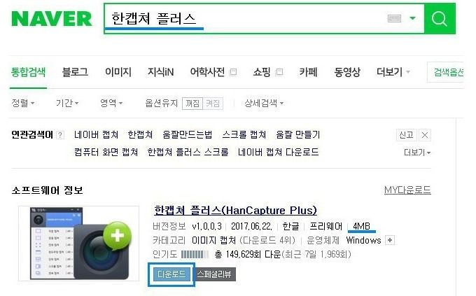Viewport: 476px width, 296px height.
Task: Close related searches with the X icon
Action: coord(425,135)
